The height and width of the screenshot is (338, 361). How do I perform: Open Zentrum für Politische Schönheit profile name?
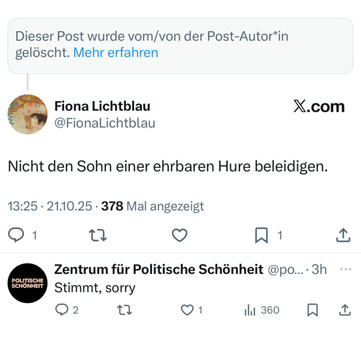158,269
